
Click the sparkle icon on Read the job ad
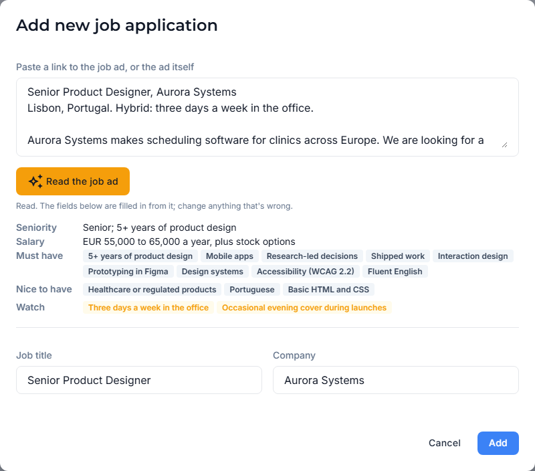tap(35, 181)
